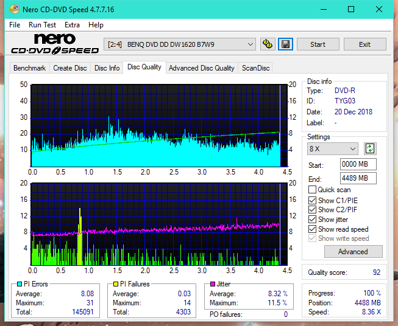This screenshot has width=398, height=326.
Task: Close the Nero CD-DVD Speed window
Action: click(379, 9)
